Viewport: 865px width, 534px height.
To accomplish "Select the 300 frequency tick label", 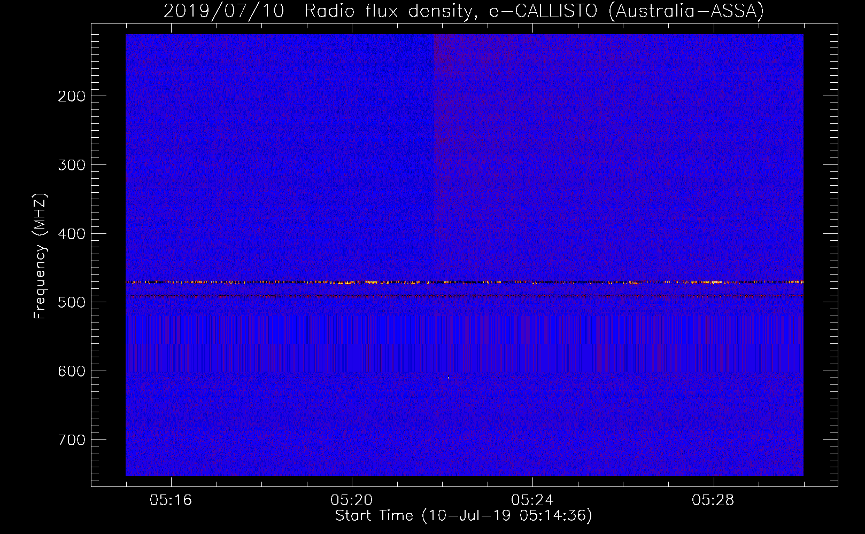I will pos(72,165).
